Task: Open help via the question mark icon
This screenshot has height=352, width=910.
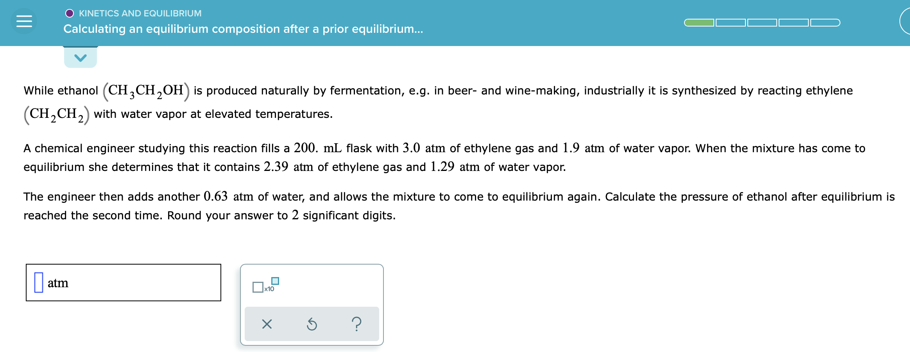Action: click(x=357, y=324)
